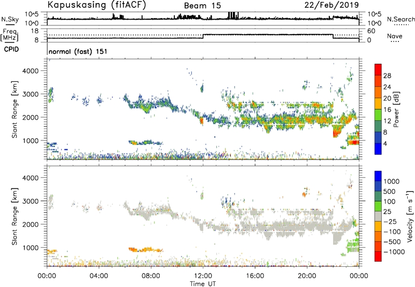Click the "12:00" time tick label
This screenshot has height=287, width=415.
203,276
